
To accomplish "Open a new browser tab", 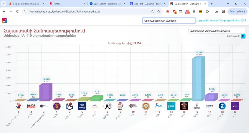I will [x=212, y=4].
